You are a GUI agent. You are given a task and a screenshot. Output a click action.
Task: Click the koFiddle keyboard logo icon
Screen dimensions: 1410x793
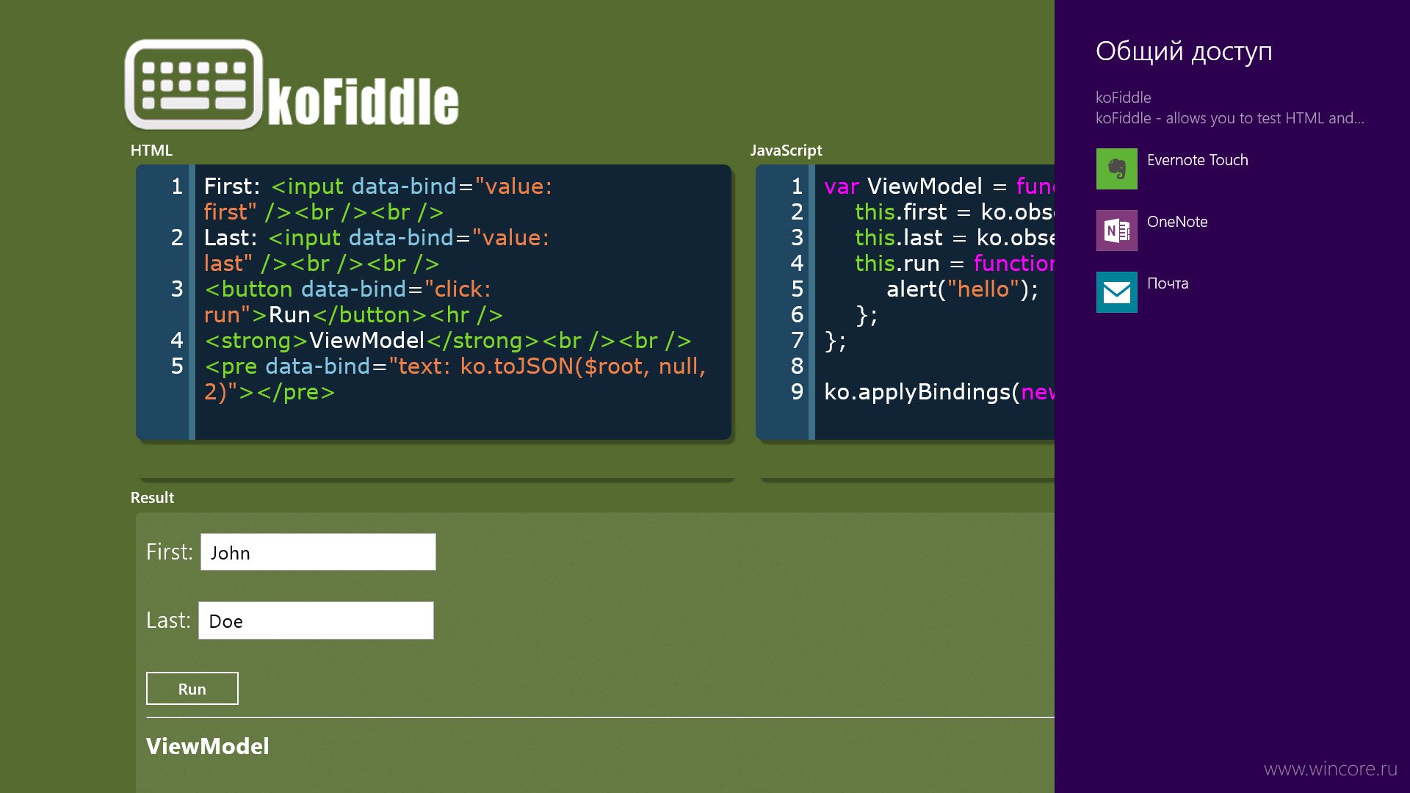coord(194,84)
